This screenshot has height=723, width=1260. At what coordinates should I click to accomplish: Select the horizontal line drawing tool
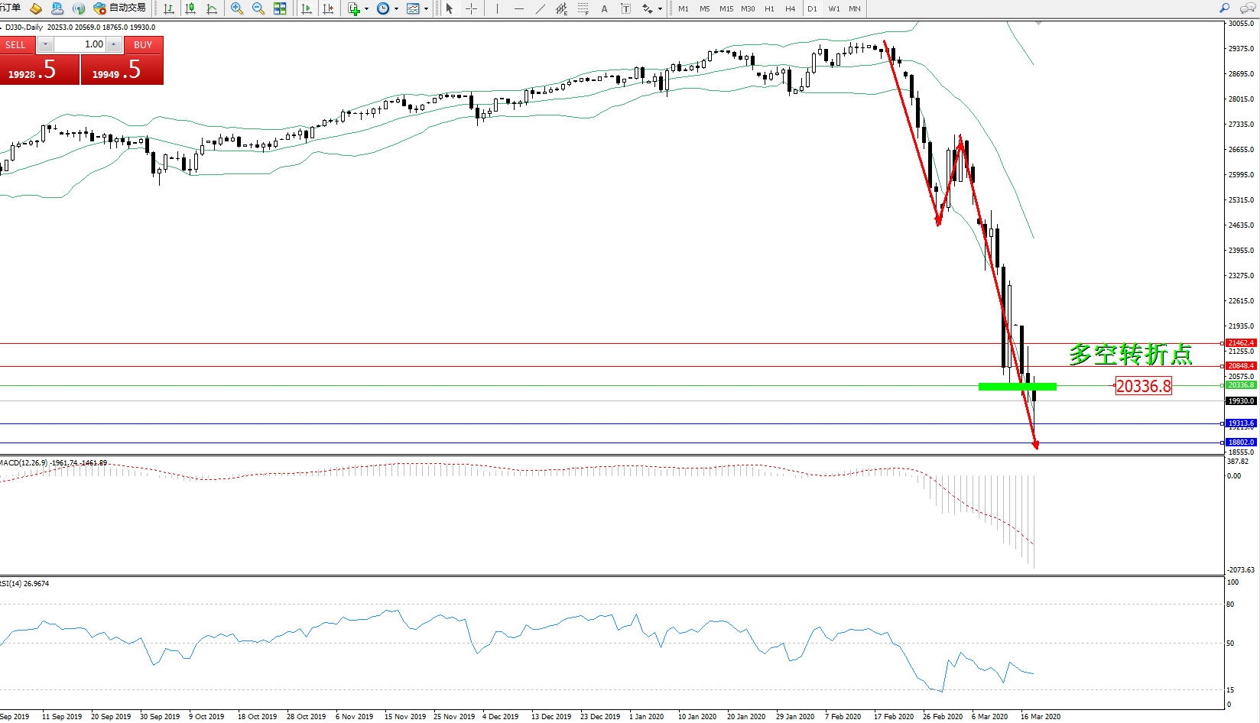pos(519,8)
